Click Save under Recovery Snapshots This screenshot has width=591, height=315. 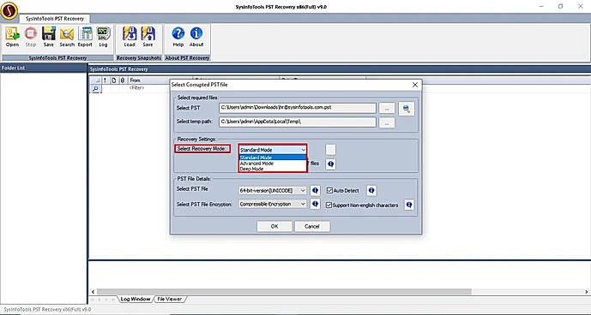click(x=148, y=37)
